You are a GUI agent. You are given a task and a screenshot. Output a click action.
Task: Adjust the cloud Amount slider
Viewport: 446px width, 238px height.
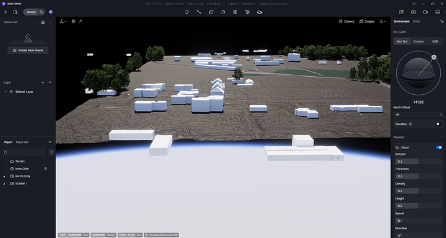point(418,161)
